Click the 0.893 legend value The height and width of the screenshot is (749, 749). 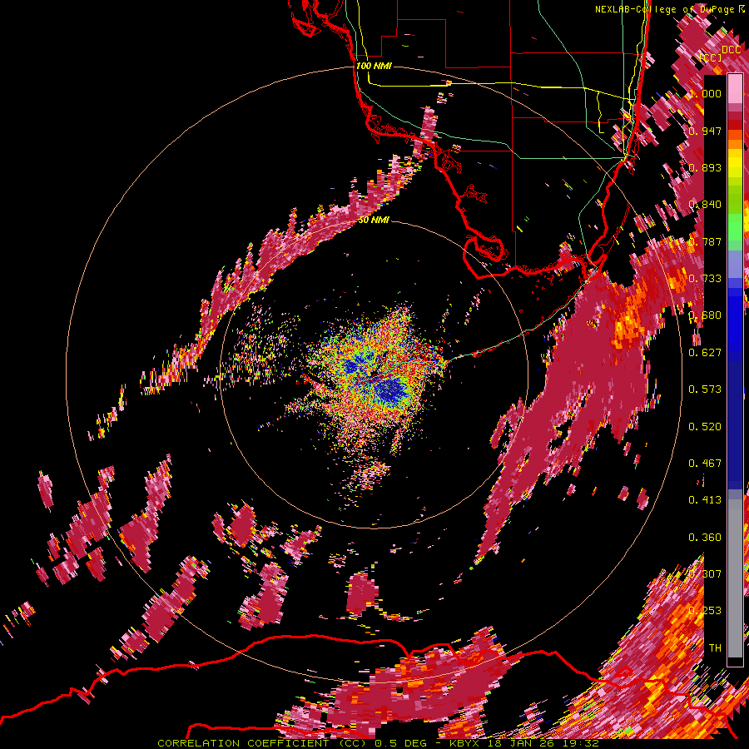(705, 167)
